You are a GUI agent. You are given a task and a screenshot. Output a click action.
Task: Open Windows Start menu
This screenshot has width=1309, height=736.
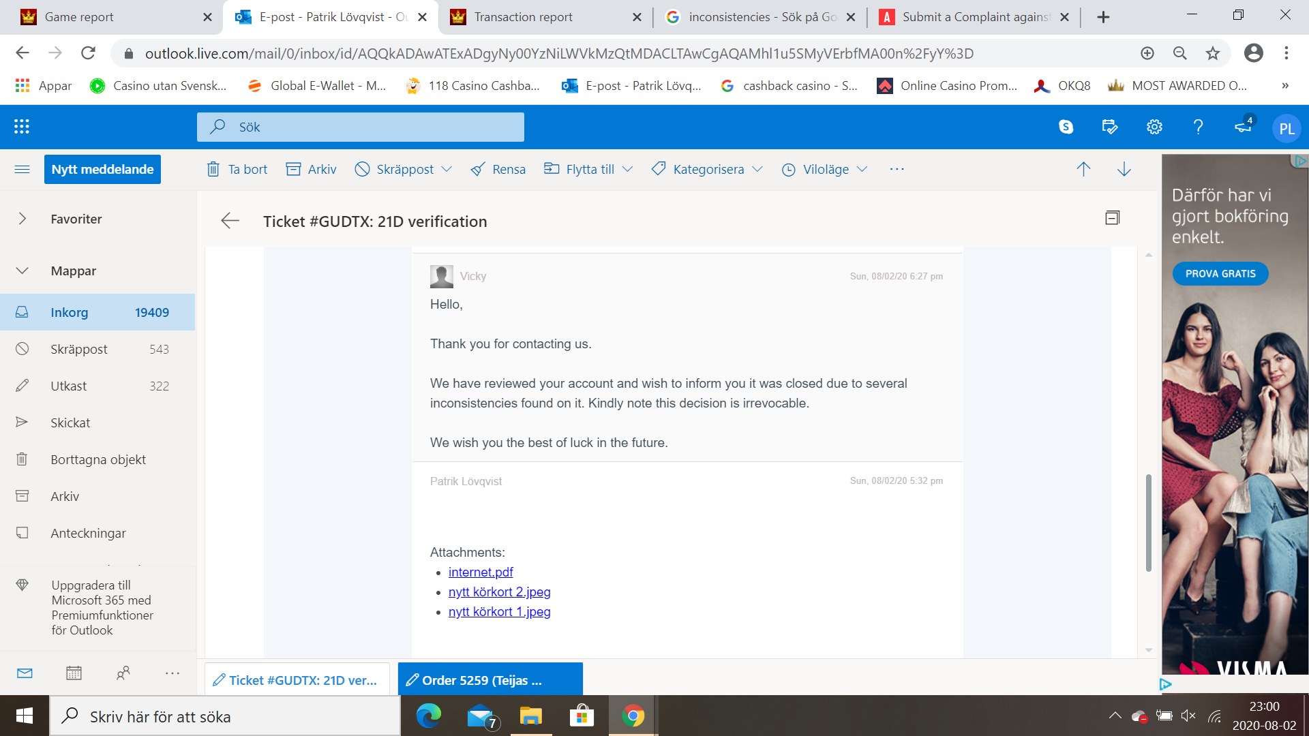pyautogui.click(x=25, y=716)
